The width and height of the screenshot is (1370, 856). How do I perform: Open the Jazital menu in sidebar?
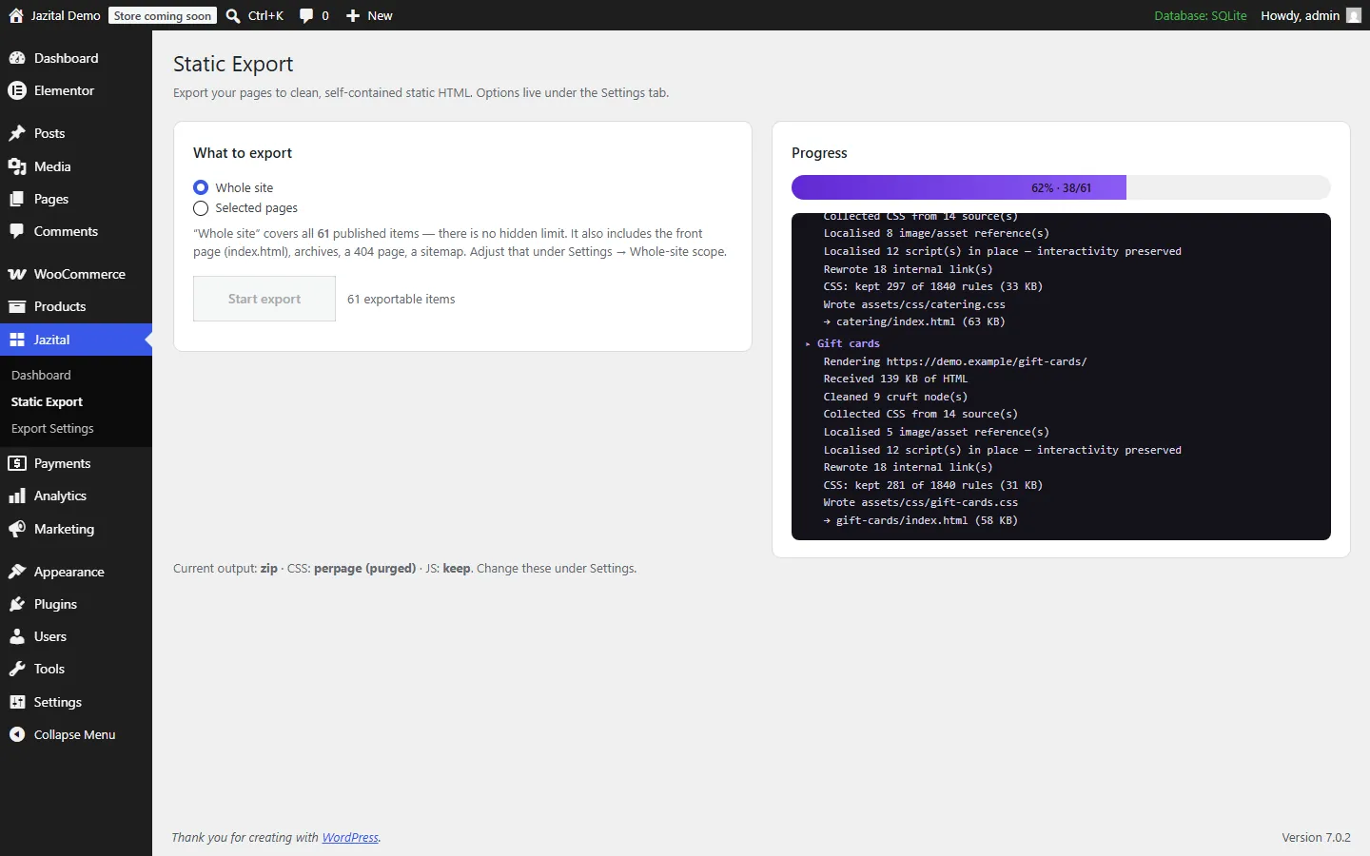pyautogui.click(x=76, y=340)
